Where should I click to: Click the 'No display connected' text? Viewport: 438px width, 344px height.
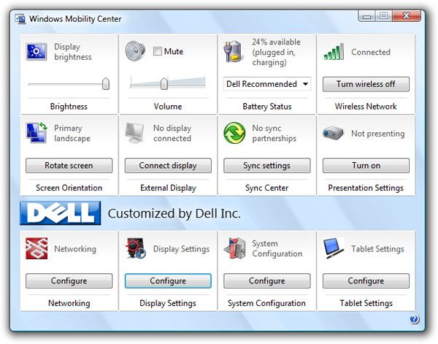coord(172,134)
